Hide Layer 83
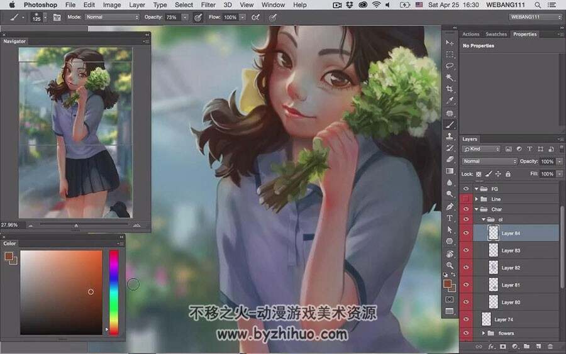This screenshot has width=566, height=354. click(466, 250)
